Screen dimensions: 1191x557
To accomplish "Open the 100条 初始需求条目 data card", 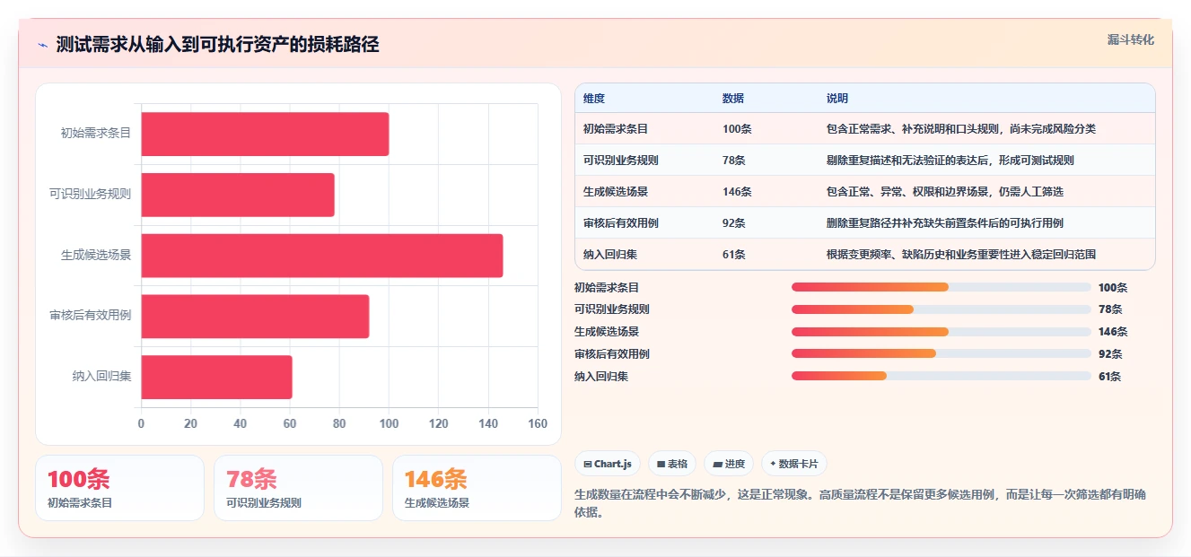I will point(120,488).
